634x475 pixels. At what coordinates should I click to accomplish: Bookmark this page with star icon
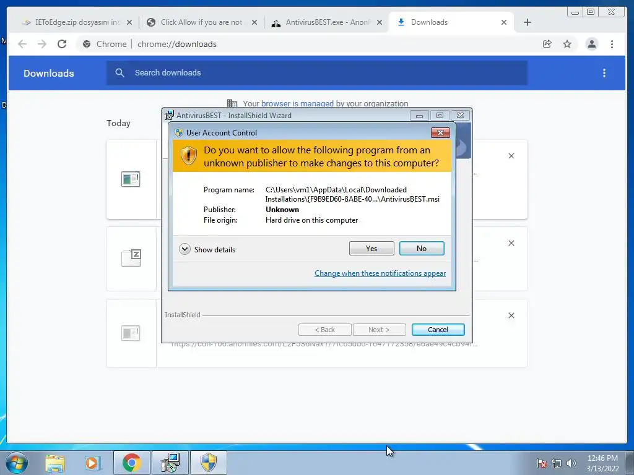click(x=567, y=44)
